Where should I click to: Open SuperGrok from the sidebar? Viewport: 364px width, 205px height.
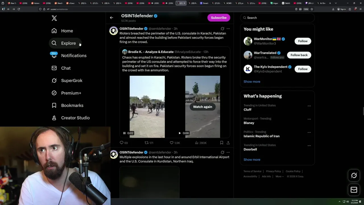(x=67, y=81)
